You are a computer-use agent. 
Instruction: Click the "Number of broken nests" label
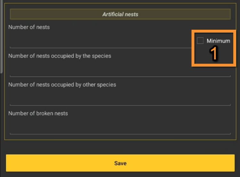pyautogui.click(x=38, y=113)
